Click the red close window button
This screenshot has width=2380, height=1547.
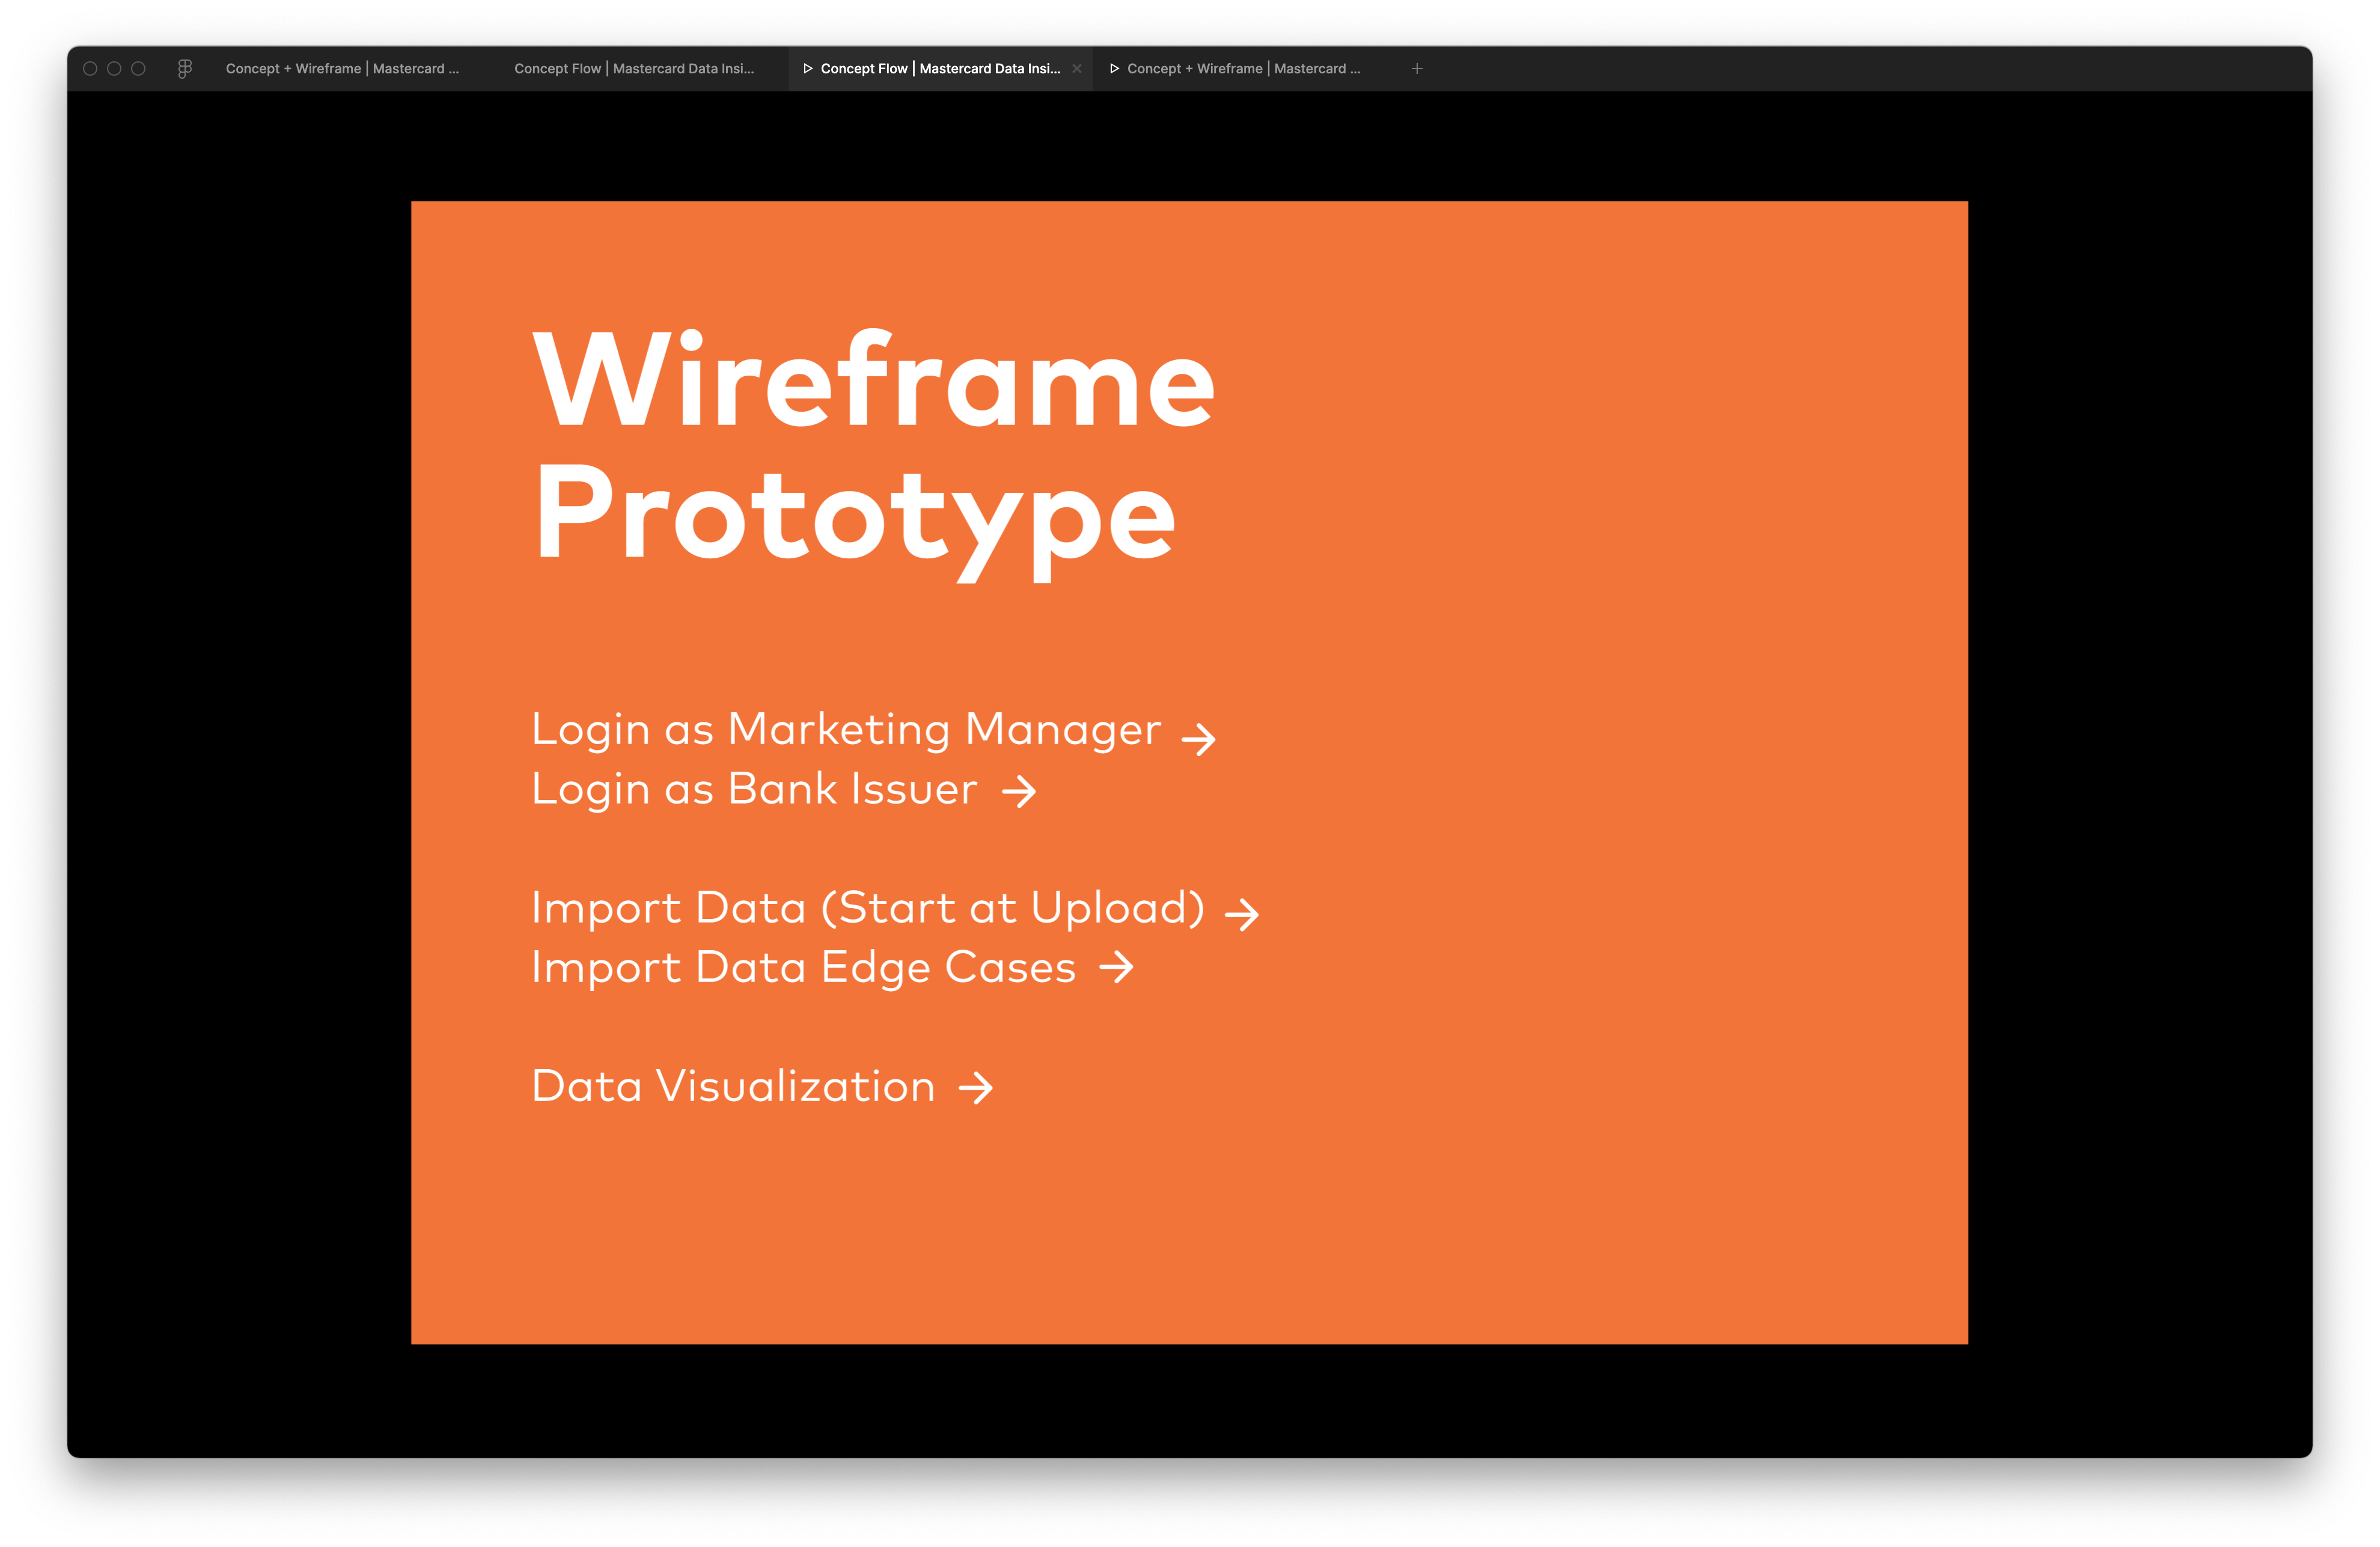pos(90,68)
